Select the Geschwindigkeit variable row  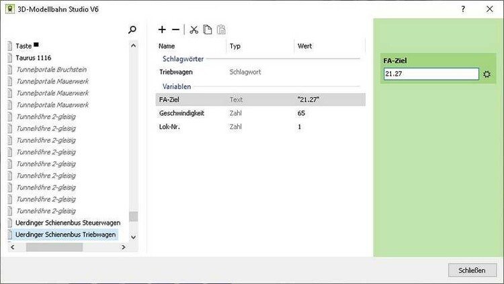click(x=260, y=113)
